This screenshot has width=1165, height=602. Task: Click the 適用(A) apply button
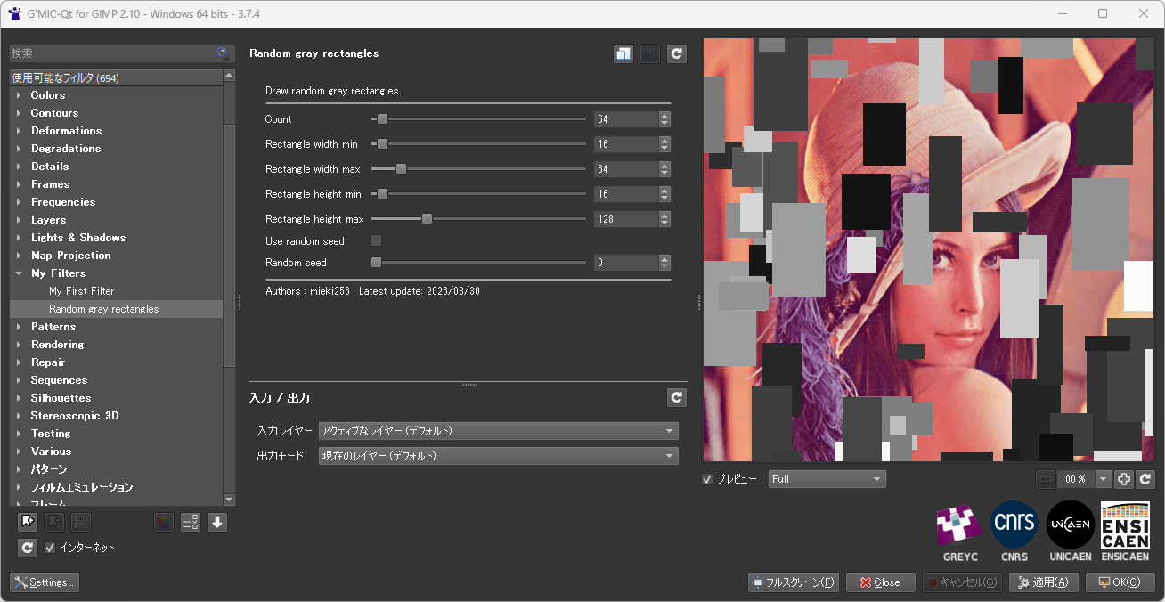click(x=1044, y=582)
